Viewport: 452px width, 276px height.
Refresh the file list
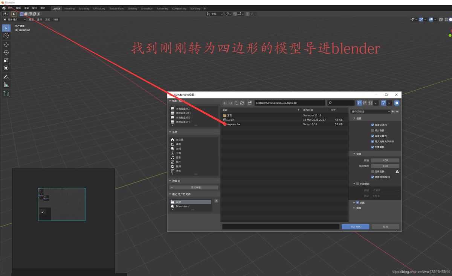click(x=242, y=103)
